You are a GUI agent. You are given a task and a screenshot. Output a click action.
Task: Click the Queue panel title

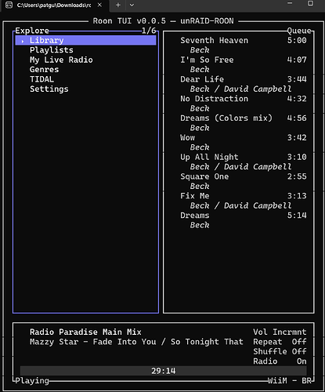[x=299, y=31]
